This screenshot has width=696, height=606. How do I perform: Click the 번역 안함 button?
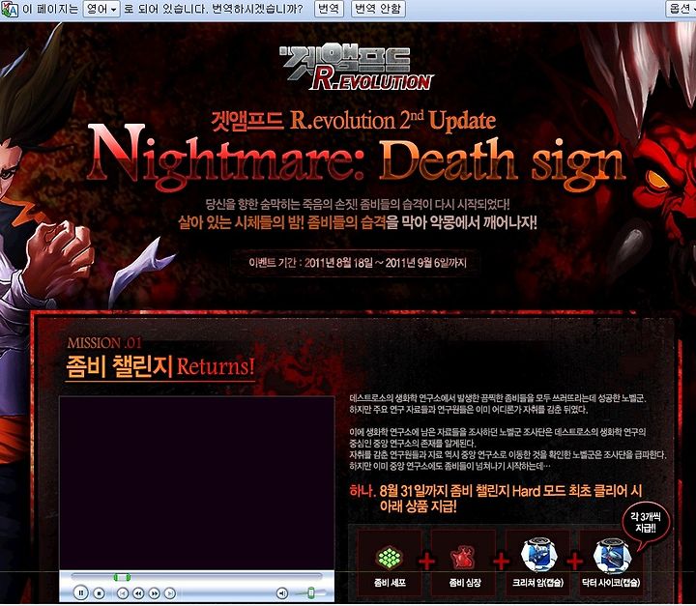(x=378, y=9)
